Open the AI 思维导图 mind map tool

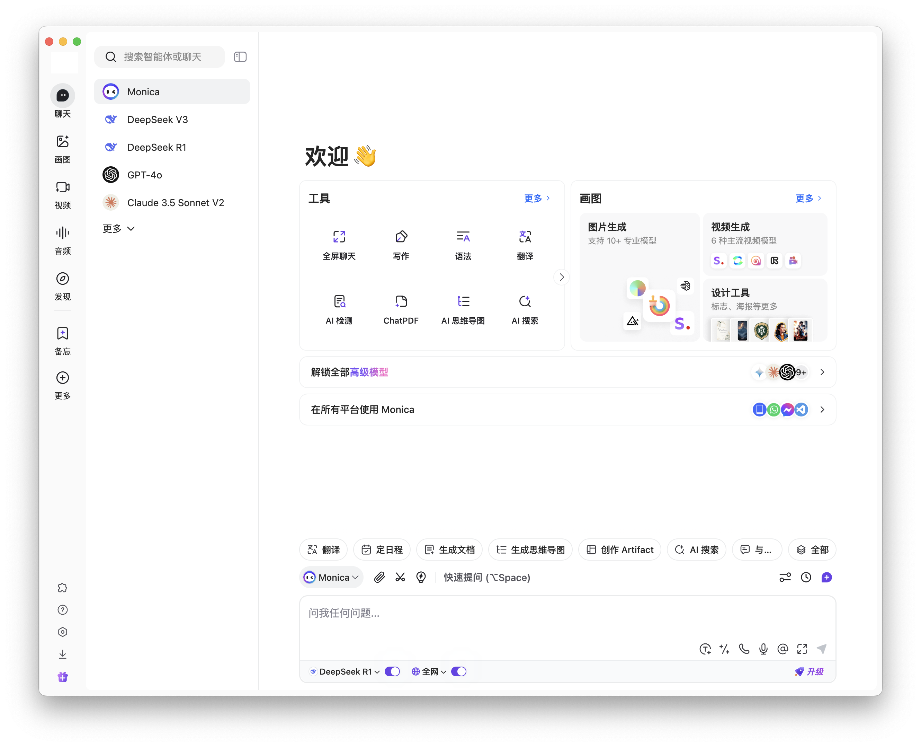point(463,310)
